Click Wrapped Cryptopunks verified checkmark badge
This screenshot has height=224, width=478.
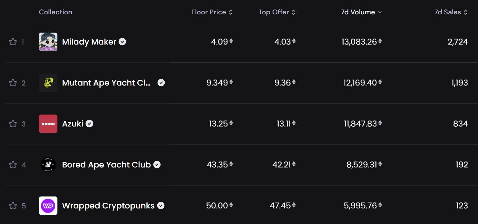coord(161,205)
